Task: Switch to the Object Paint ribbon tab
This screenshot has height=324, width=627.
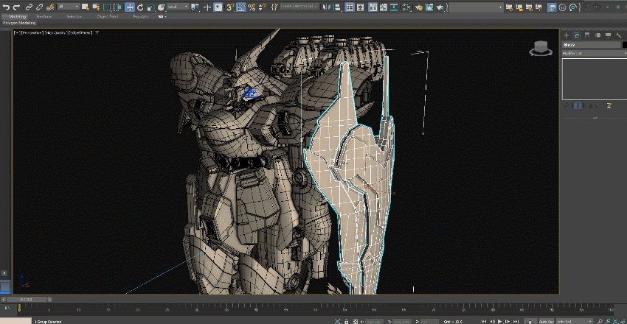Action: [108, 15]
